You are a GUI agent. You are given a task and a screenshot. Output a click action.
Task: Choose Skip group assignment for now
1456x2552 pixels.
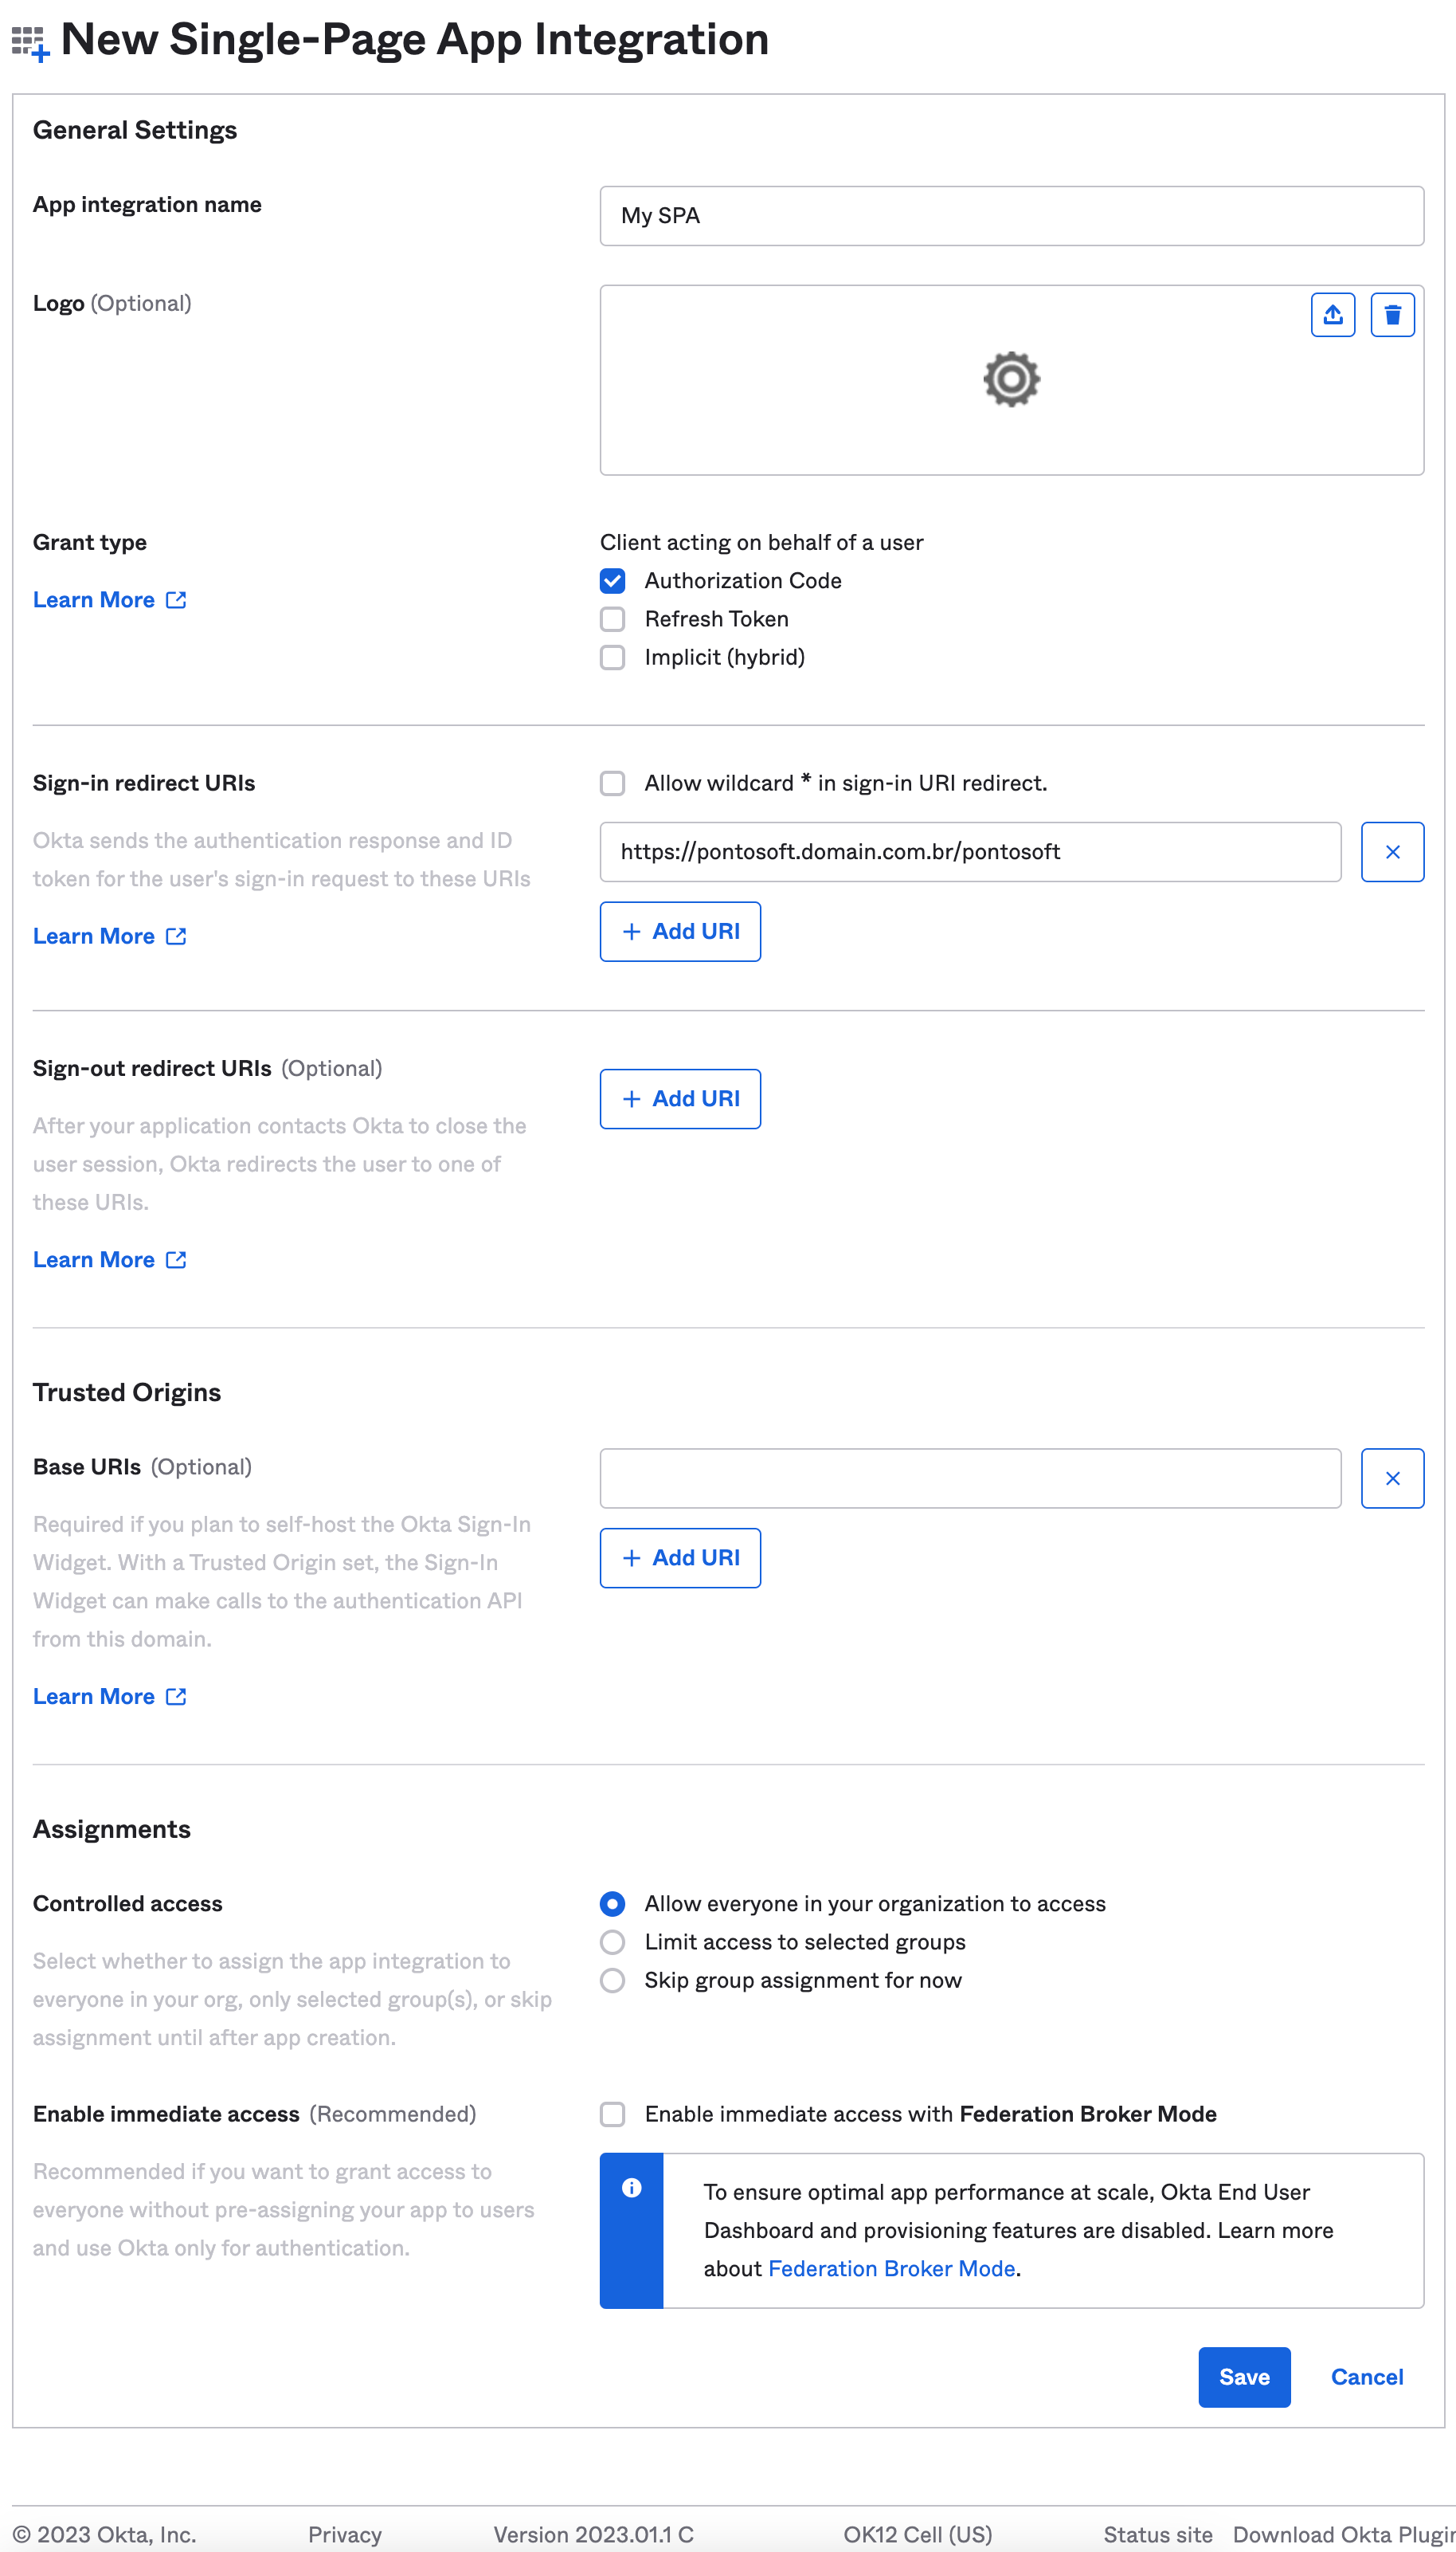coord(612,1980)
